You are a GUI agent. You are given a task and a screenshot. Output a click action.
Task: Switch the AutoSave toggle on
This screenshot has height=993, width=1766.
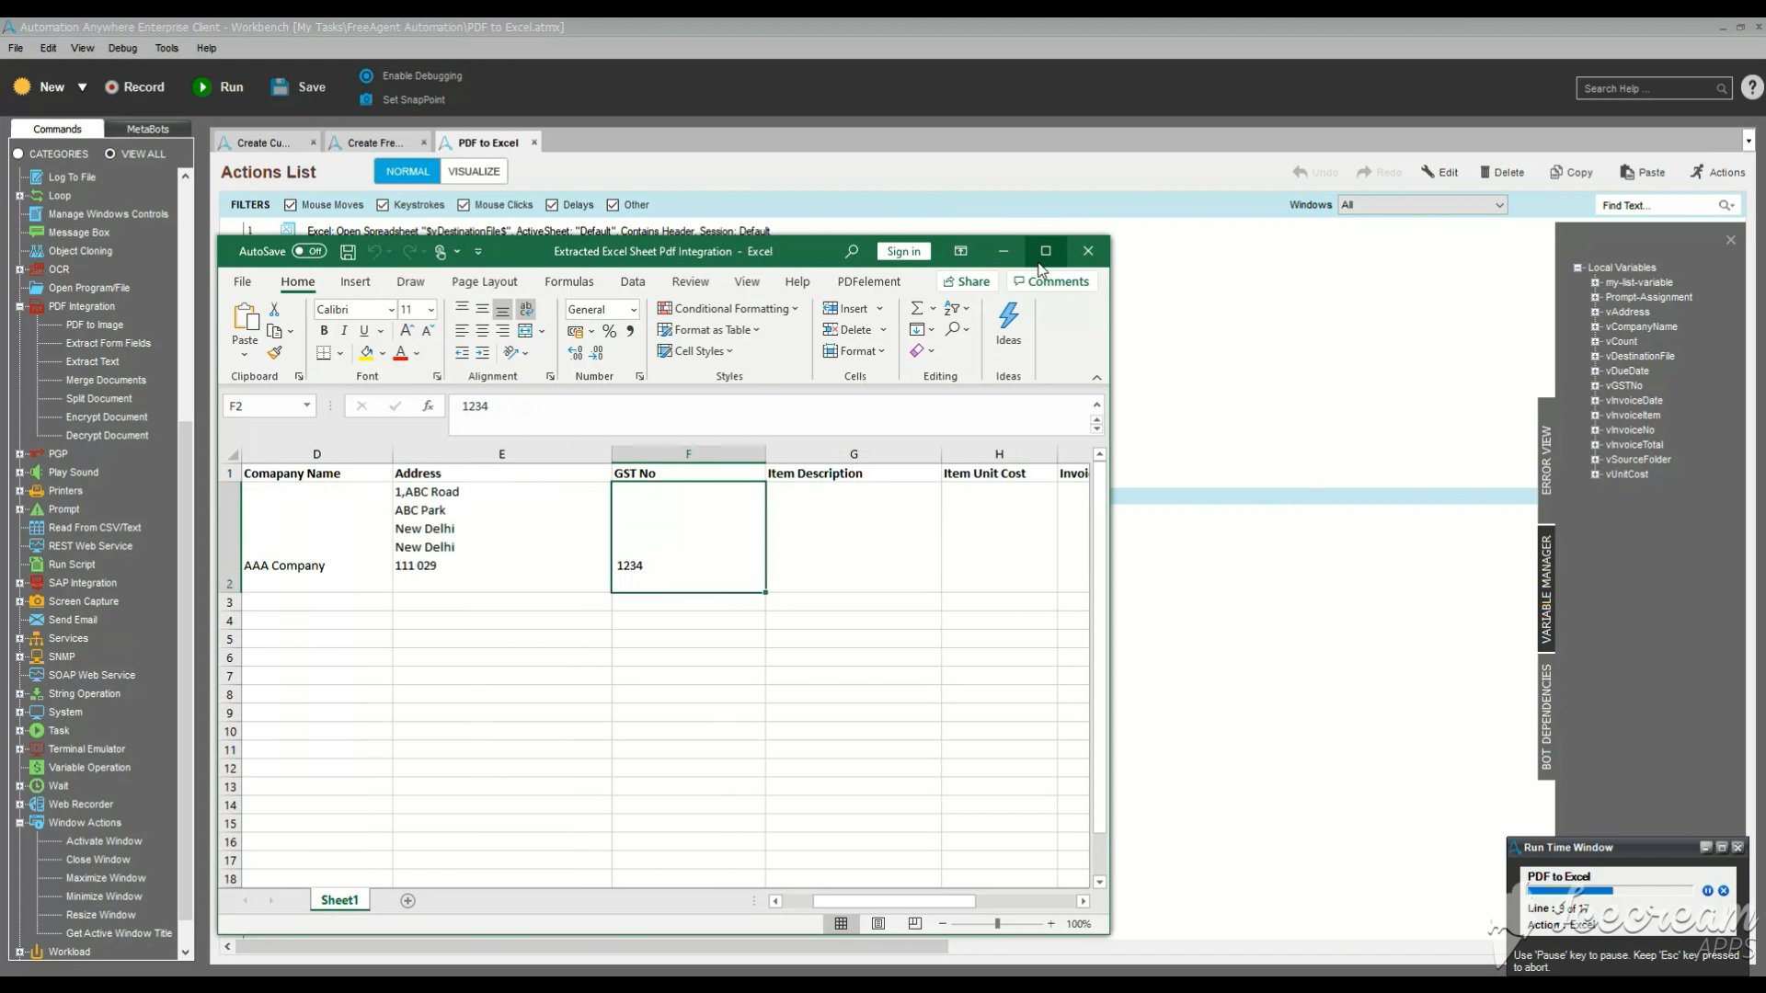pyautogui.click(x=309, y=251)
